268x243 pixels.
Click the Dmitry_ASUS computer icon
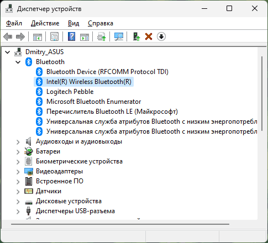[x=18, y=52]
